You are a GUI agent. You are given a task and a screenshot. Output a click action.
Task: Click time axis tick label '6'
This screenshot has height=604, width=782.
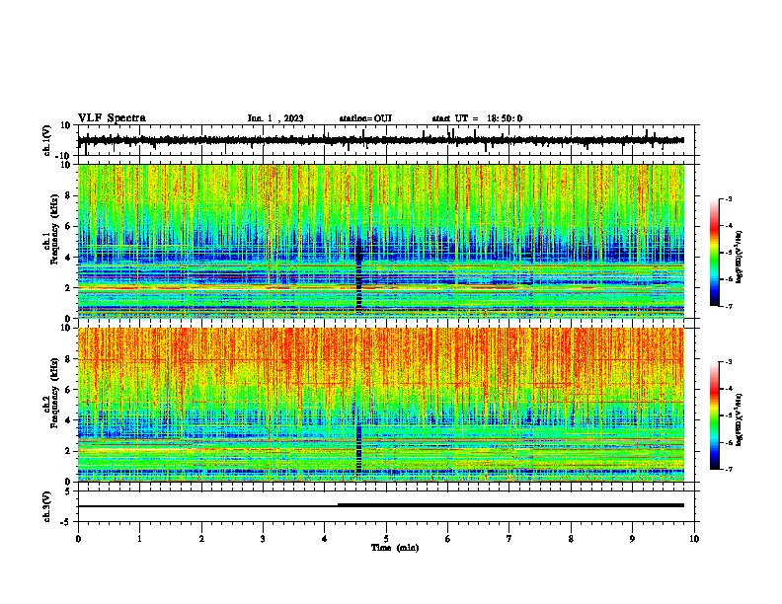(x=448, y=539)
